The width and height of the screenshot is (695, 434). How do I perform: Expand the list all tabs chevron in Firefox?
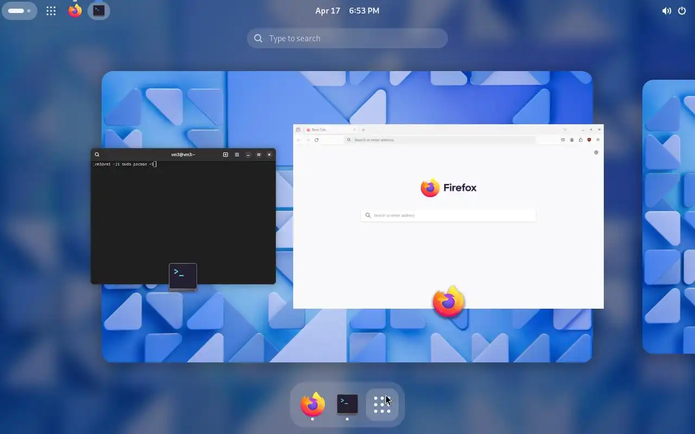(x=565, y=130)
